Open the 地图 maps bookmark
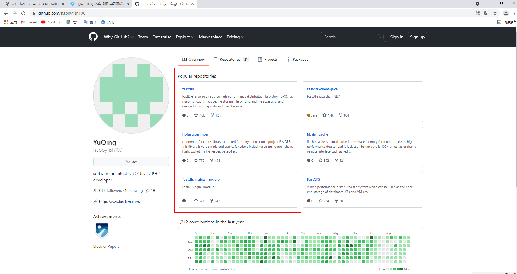The height and width of the screenshot is (274, 517). point(73,22)
